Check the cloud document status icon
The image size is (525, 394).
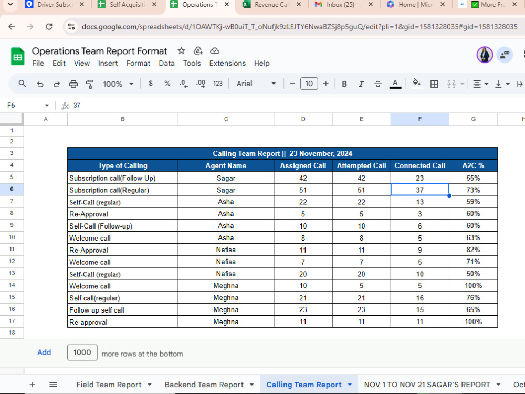(x=215, y=50)
